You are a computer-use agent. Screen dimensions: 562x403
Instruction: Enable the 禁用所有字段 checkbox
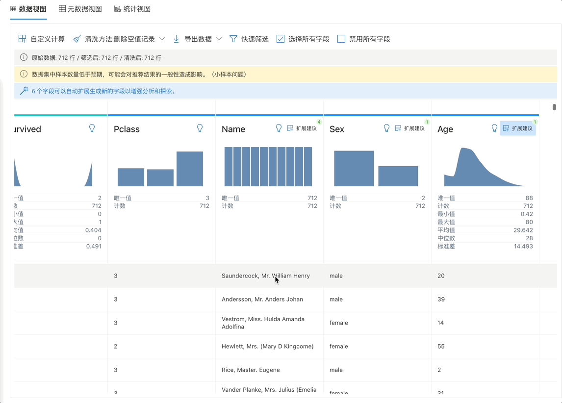click(341, 38)
